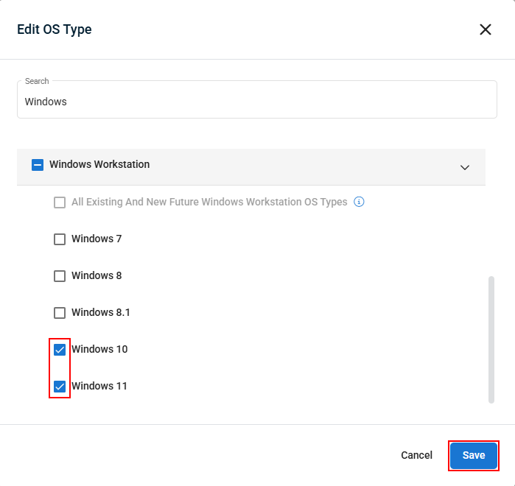Check All Existing And New Future checkbox
515x486 pixels.
(x=60, y=202)
